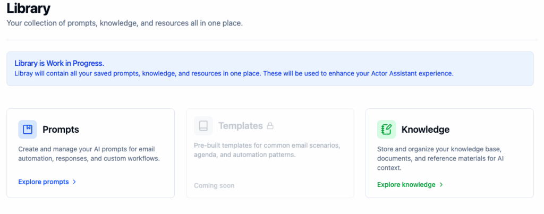This screenshot has height=214, width=544.
Task: Click the arrow after Explore prompts
Action: click(x=74, y=182)
